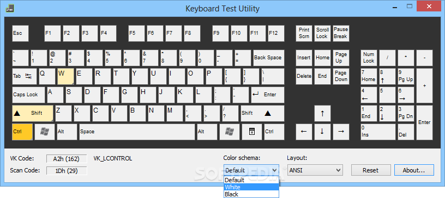This screenshot has width=445, height=198.
Task: Click the numpad Del key
Action: click(406, 132)
